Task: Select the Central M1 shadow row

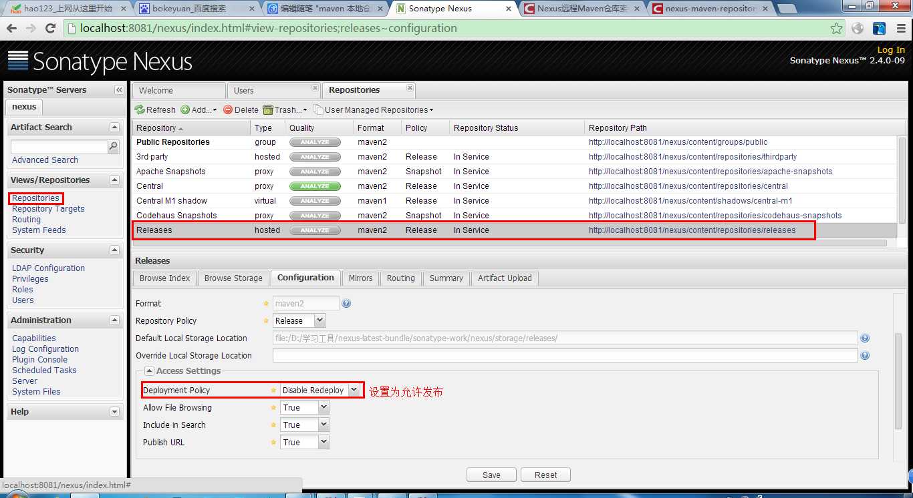Action: tap(514, 201)
